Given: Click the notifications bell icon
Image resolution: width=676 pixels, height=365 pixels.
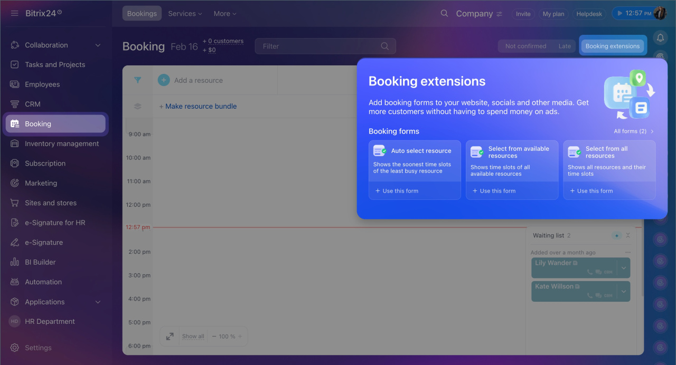Looking at the screenshot, I should (660, 37).
